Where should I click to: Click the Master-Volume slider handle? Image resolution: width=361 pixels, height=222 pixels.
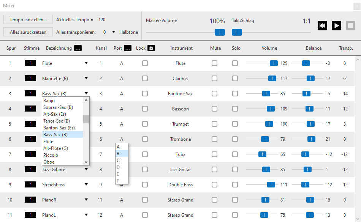click(220, 32)
